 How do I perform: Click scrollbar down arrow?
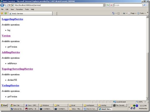(x=147, y=99)
